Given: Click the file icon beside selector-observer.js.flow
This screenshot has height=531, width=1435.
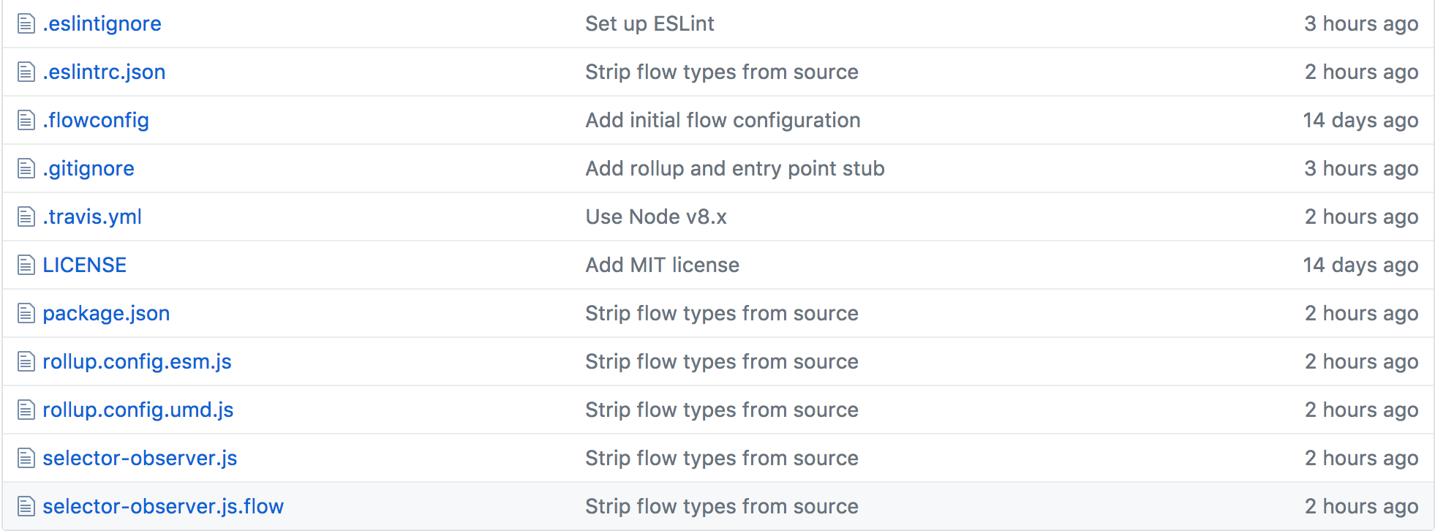Looking at the screenshot, I should click(26, 507).
